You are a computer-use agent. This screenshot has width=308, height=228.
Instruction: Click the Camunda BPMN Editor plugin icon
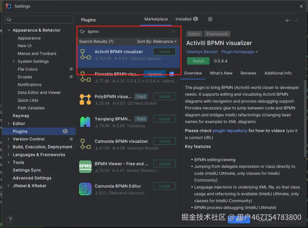(x=85, y=189)
